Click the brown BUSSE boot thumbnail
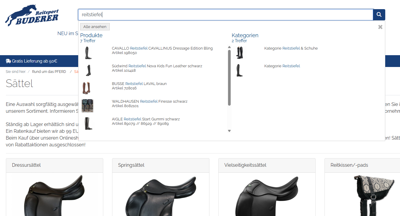Viewport: 400px width, 216px height. pyautogui.click(x=87, y=88)
